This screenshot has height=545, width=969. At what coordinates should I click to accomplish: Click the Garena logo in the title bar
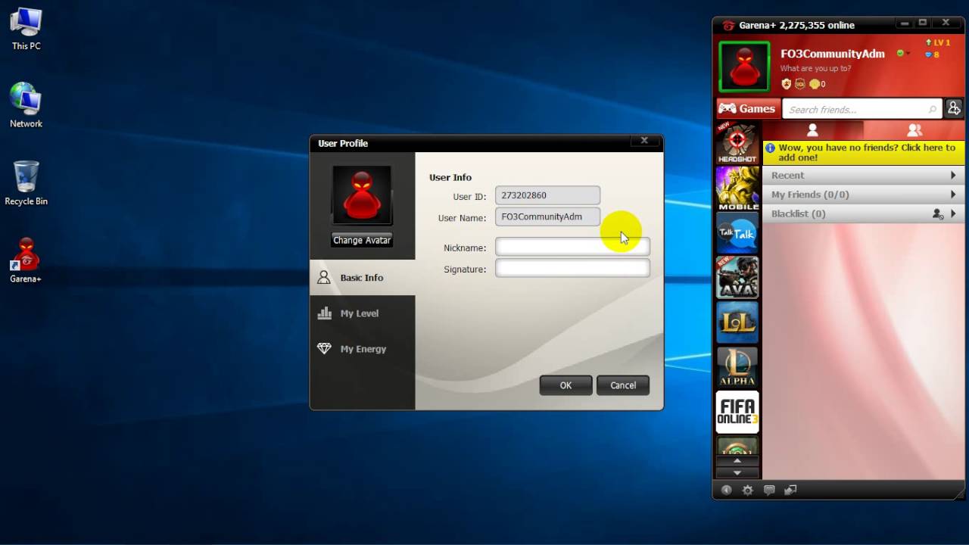click(728, 25)
